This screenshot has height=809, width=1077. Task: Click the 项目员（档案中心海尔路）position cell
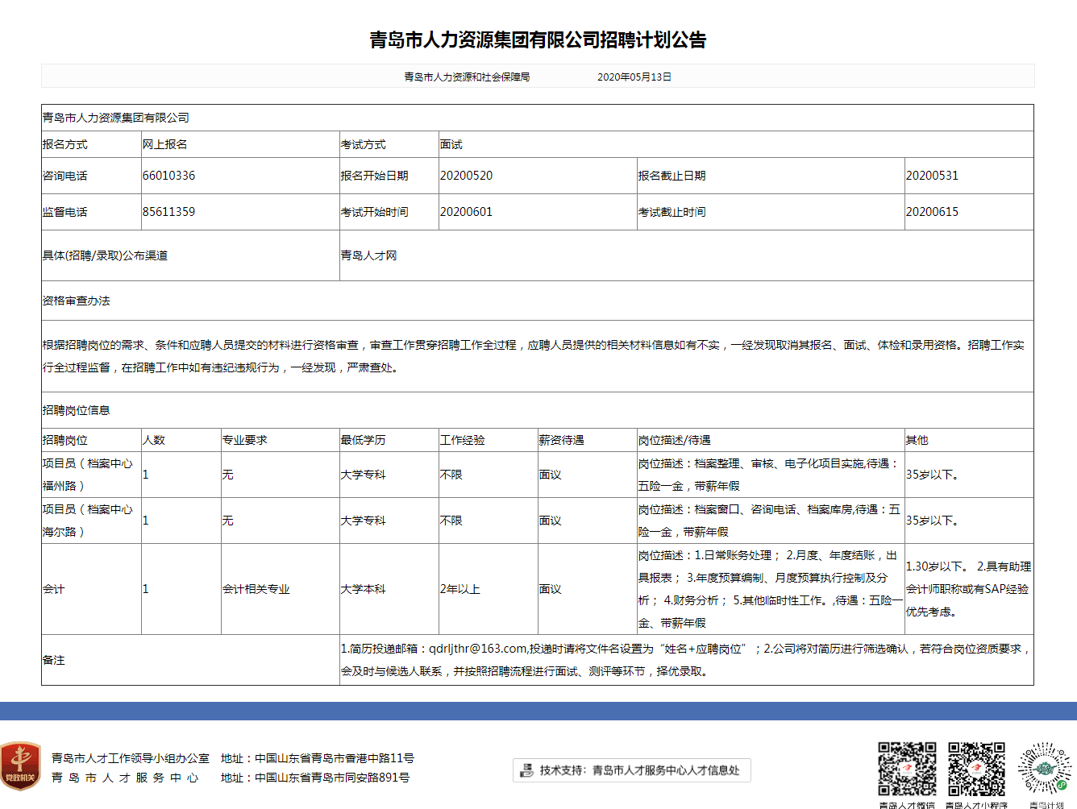point(88,521)
